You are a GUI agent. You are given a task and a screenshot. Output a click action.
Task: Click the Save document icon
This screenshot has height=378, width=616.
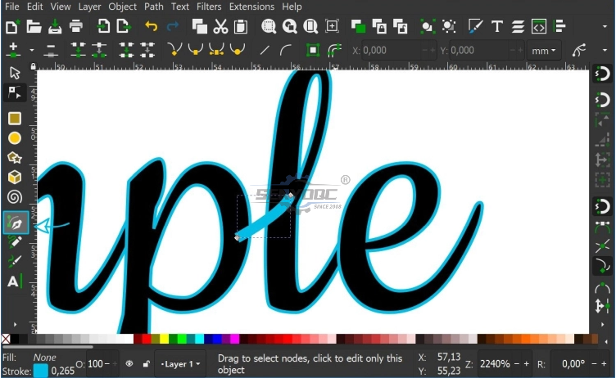(55, 26)
